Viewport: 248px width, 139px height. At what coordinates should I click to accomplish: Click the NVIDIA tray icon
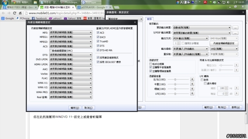(x=210, y=2)
